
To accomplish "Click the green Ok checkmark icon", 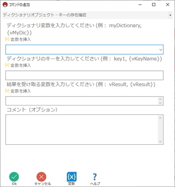I will coord(14,177).
